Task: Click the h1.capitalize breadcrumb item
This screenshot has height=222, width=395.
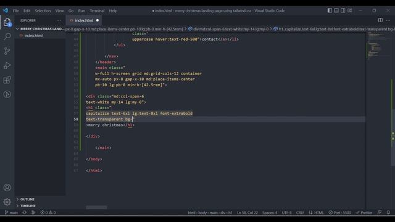Action: (335, 29)
